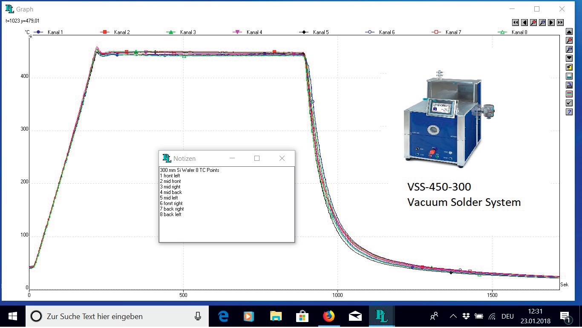Click horizontal zoom-out magnifier in top toolbar
The image size is (582, 328).
click(x=542, y=22)
